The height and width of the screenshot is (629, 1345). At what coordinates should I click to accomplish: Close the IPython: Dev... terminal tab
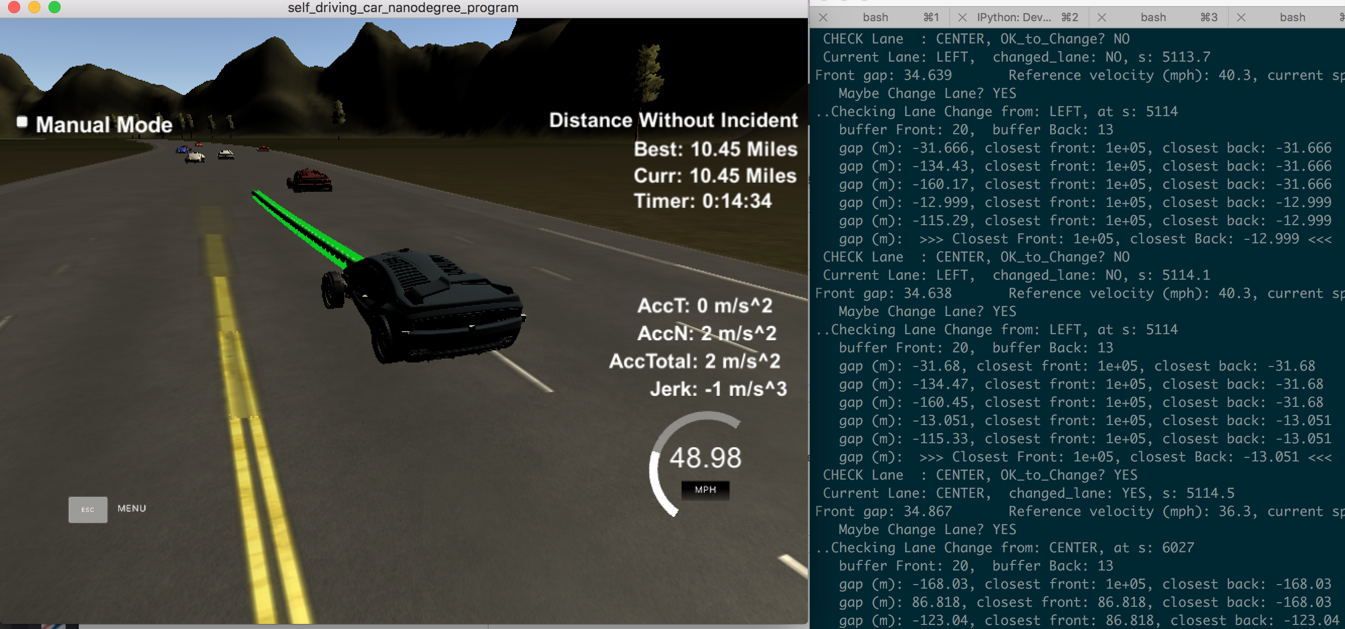click(x=962, y=17)
